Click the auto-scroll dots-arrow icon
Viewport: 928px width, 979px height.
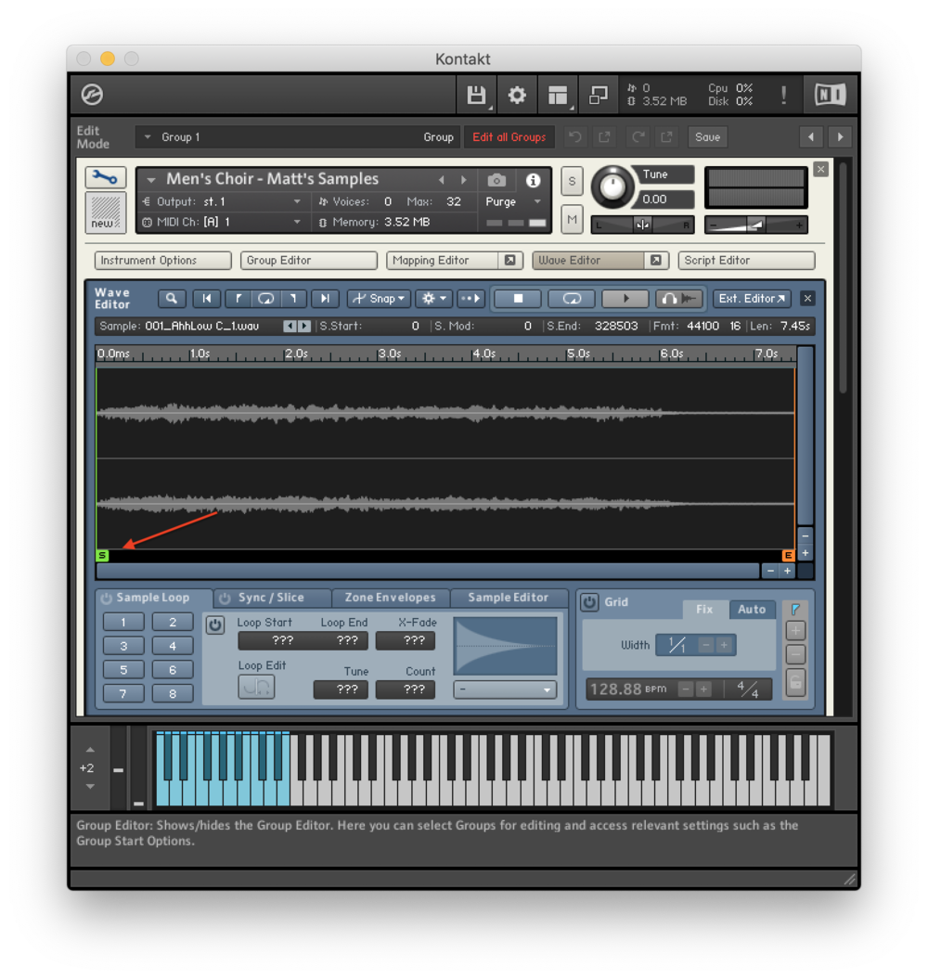click(470, 299)
